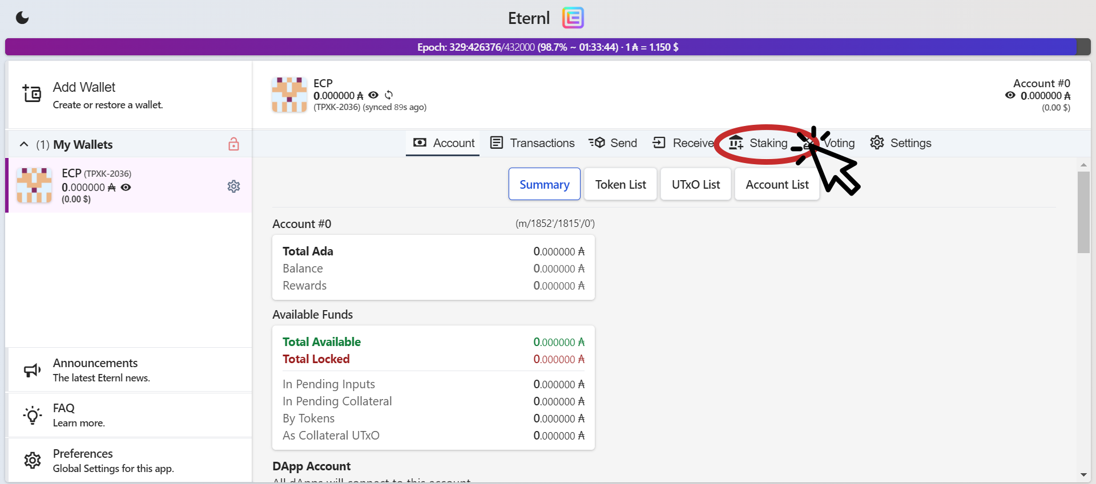1096x484 pixels.
Task: Click the Eternl logo icon
Action: pyautogui.click(x=573, y=18)
